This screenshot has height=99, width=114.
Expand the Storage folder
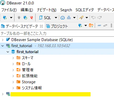pyautogui.click(x=13, y=82)
